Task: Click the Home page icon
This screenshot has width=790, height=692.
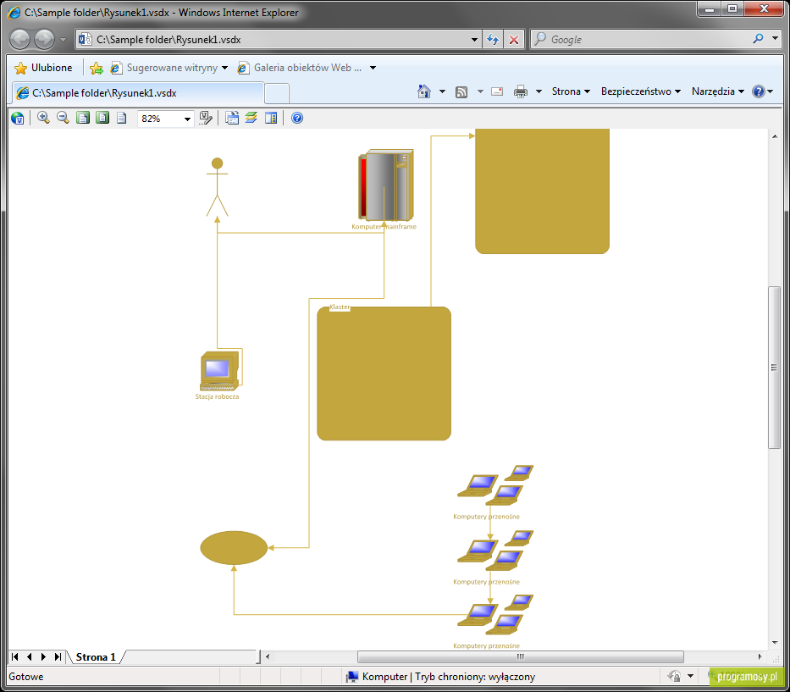Action: [x=424, y=91]
